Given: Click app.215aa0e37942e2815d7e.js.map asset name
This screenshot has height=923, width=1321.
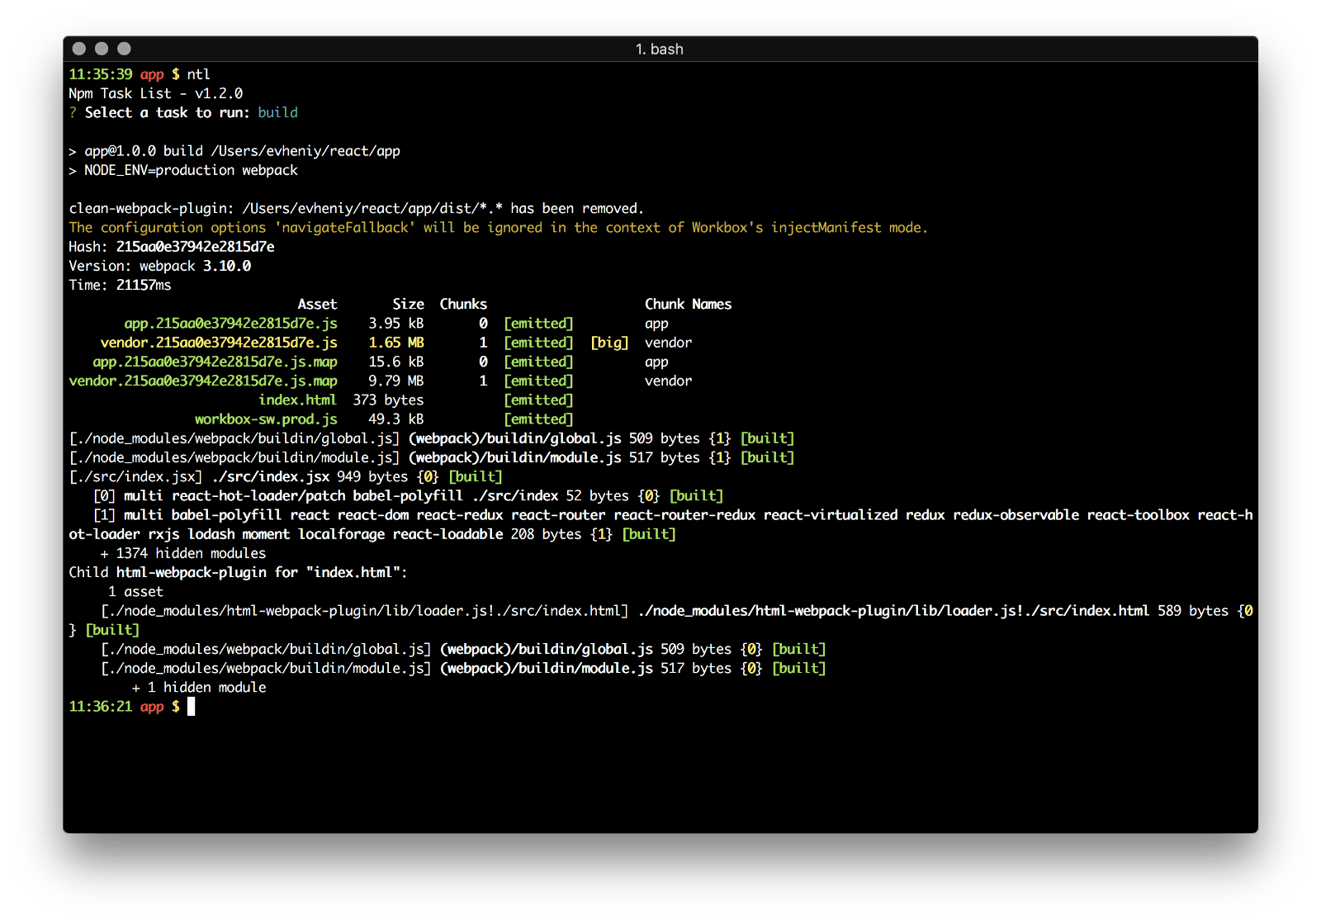Looking at the screenshot, I should click(215, 362).
